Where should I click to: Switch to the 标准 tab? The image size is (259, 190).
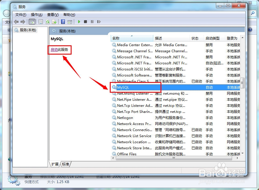(x=65, y=164)
